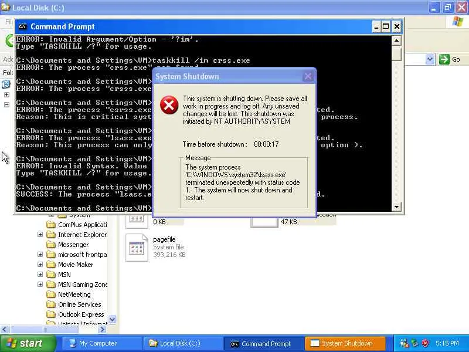Expand the Movie Maker tree node
The height and width of the screenshot is (352, 469).
40,265
